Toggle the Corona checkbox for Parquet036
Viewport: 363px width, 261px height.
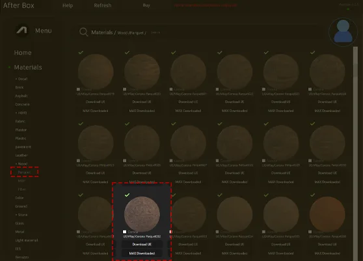(x=310, y=232)
